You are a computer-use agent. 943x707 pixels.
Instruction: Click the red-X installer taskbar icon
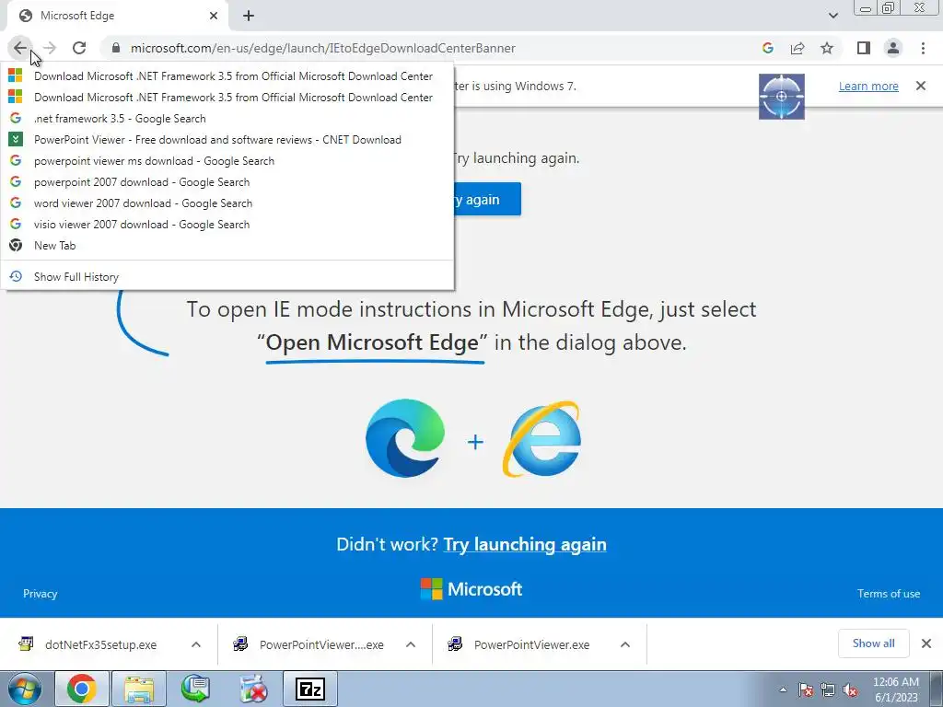253,689
